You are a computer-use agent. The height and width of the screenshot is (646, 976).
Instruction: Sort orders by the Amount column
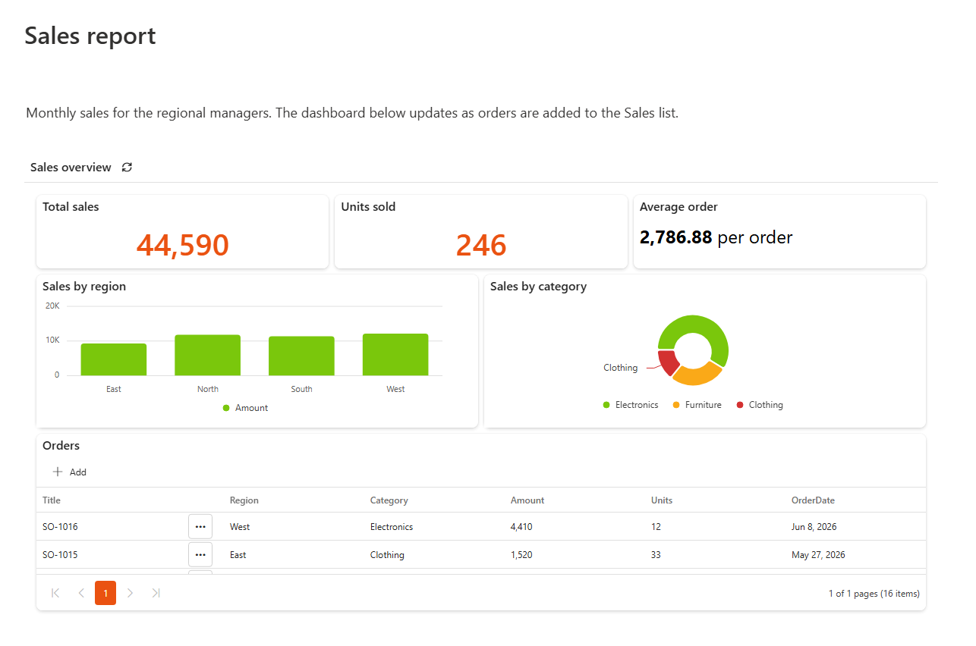[527, 500]
